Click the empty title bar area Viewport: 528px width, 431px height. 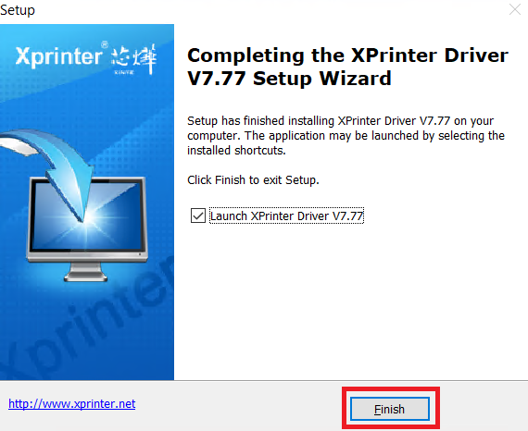click(x=270, y=10)
